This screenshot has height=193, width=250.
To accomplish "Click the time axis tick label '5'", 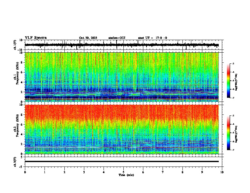I will point(123,172).
